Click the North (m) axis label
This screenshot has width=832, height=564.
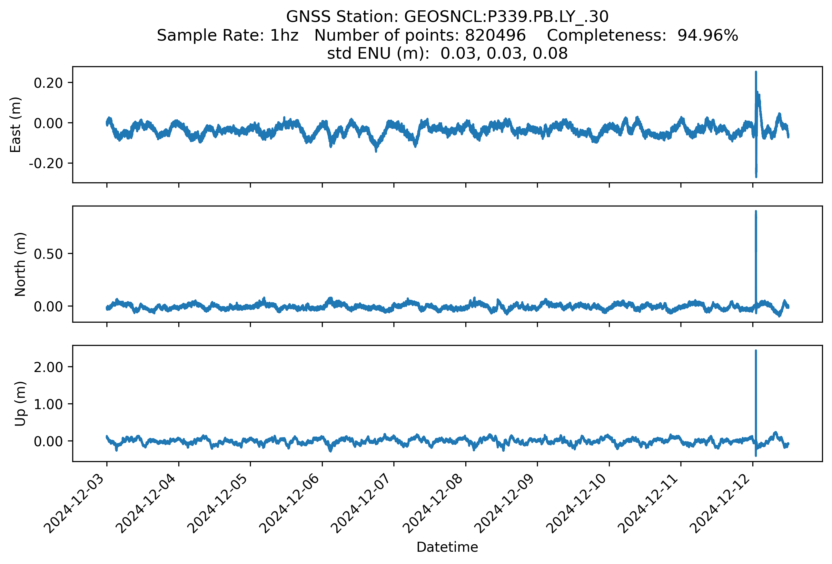[x=20, y=264]
